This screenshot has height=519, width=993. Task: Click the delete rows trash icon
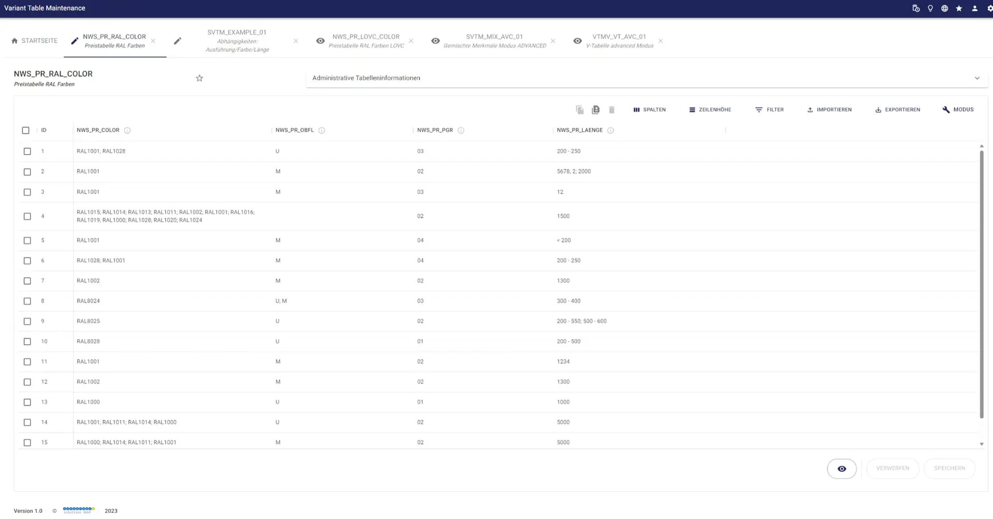[x=611, y=109]
